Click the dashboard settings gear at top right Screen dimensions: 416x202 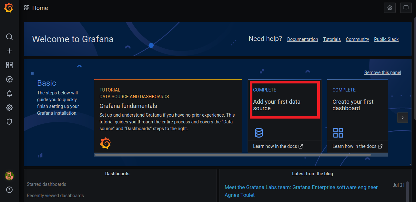(x=390, y=8)
